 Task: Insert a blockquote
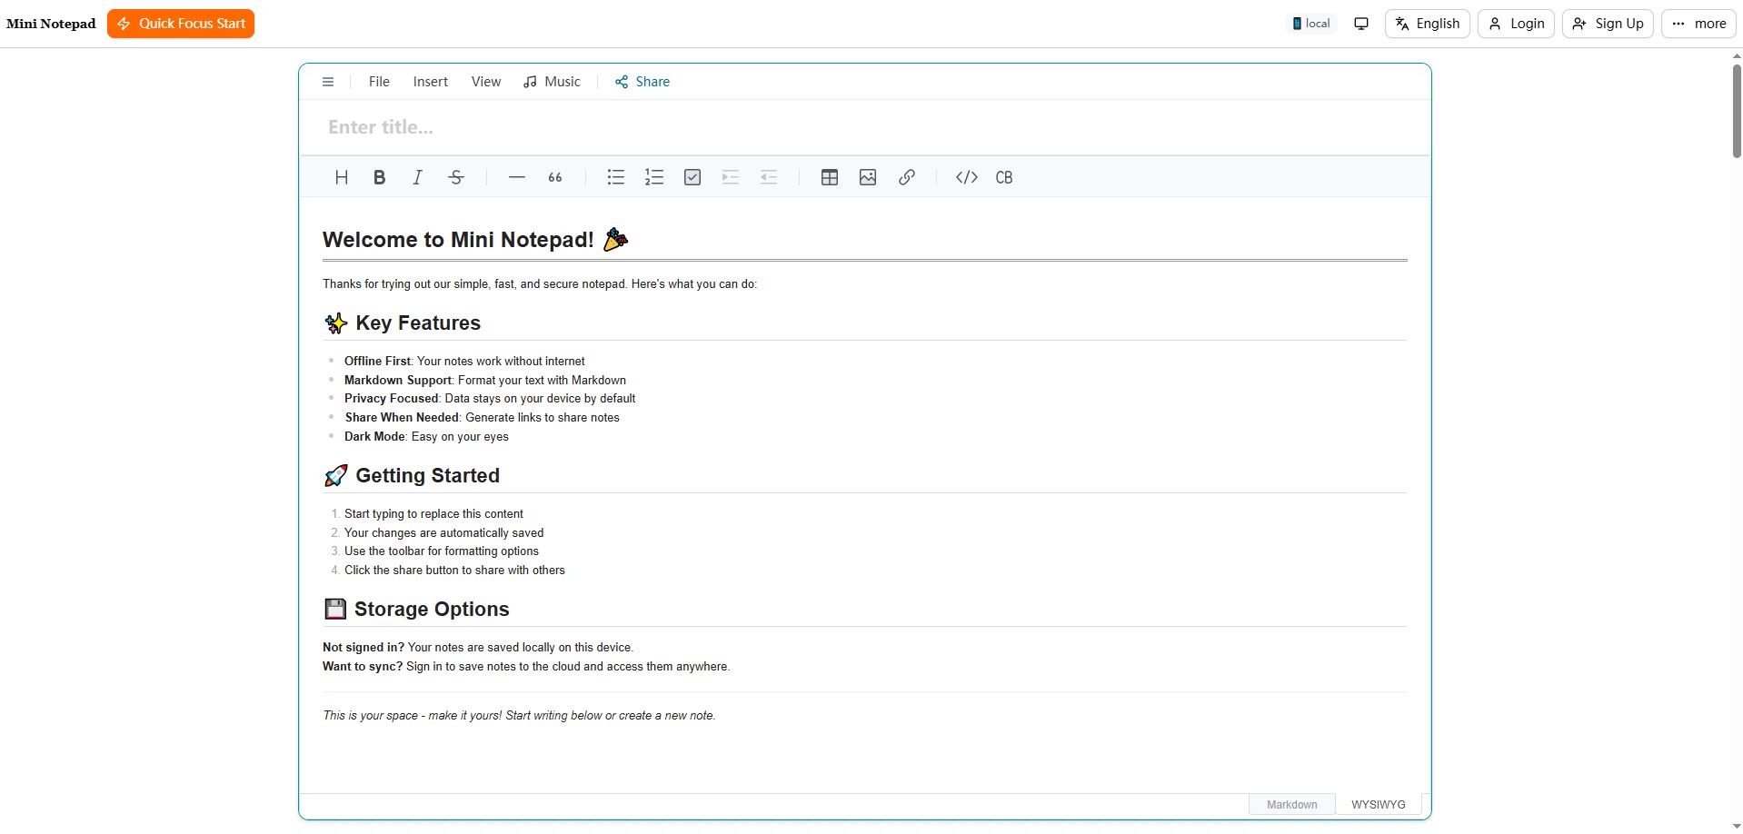[x=554, y=177]
